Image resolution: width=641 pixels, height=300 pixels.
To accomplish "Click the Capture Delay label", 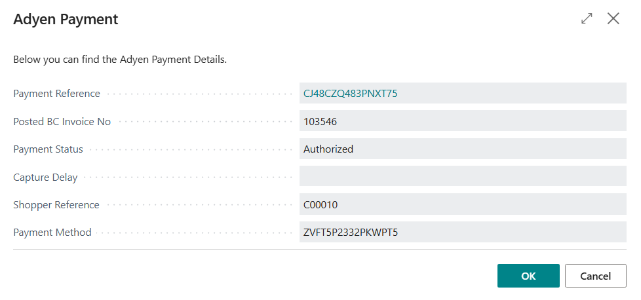I will (x=45, y=177).
